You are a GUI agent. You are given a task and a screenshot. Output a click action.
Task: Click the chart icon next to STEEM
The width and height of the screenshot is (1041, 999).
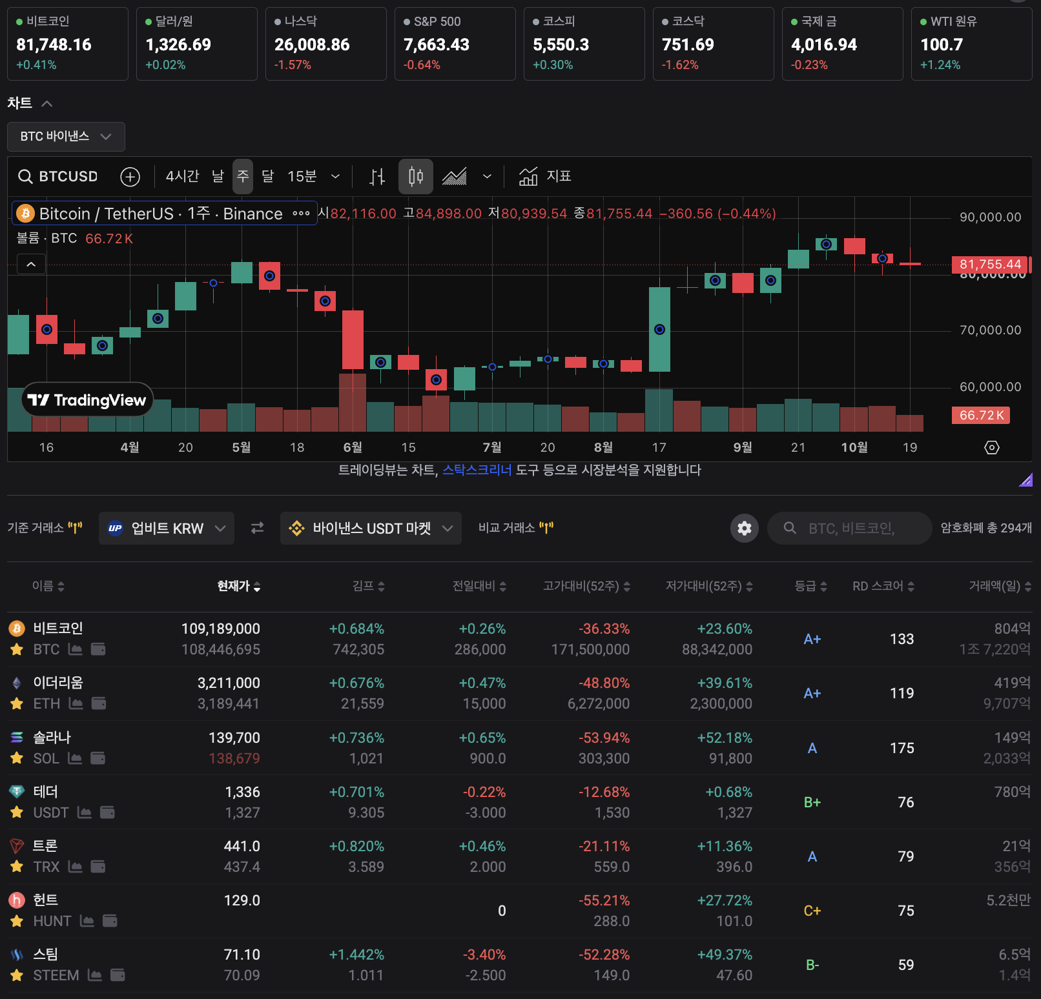tap(95, 975)
